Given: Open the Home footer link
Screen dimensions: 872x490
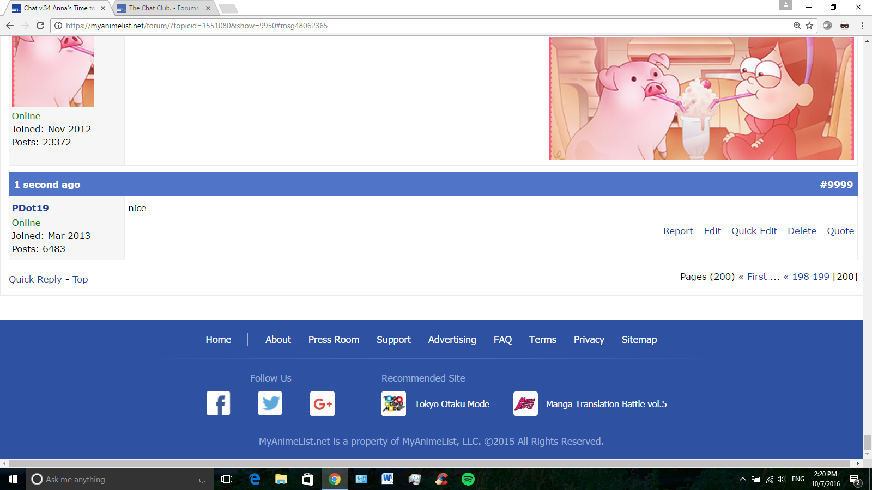Looking at the screenshot, I should click(219, 340).
